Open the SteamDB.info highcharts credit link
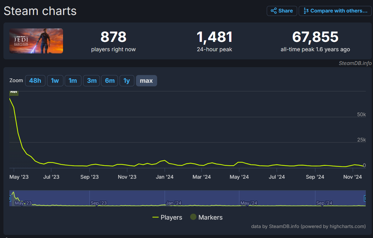This screenshot has height=238, width=373. pos(308,226)
